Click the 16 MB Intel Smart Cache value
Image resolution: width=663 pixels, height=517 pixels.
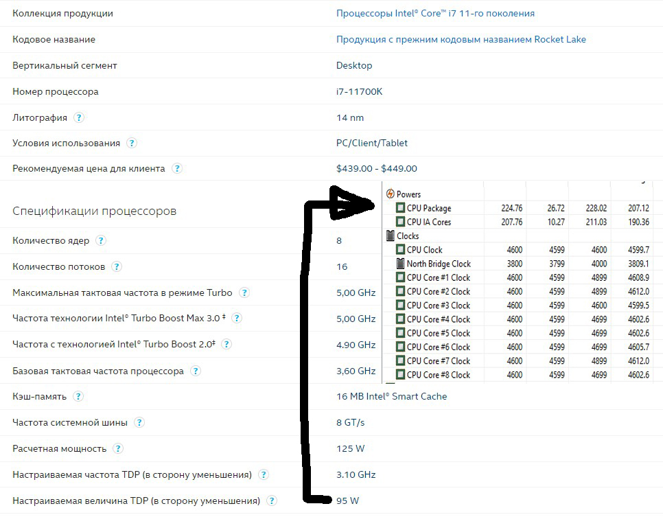coord(391,396)
